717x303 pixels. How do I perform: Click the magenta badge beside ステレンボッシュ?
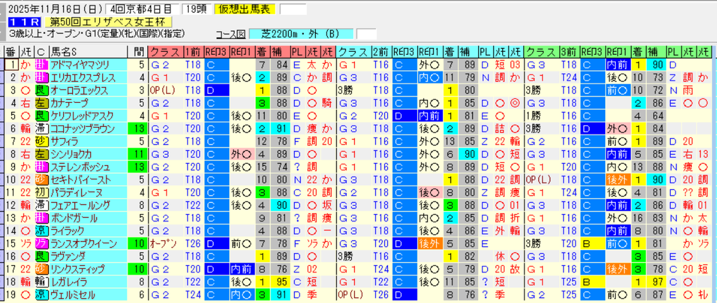pos(41,167)
